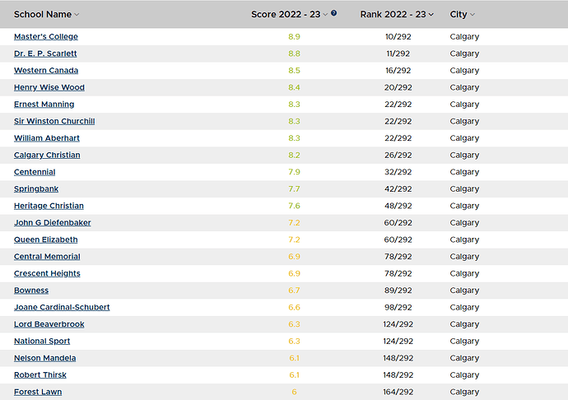This screenshot has height=400, width=568.
Task: Select score 8.3 in William Aberhart row
Action: point(294,138)
